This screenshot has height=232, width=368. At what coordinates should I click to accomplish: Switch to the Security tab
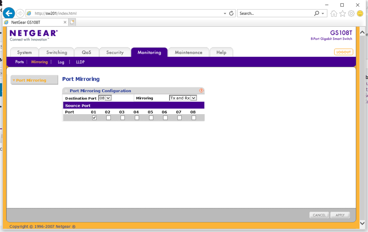[x=115, y=52]
